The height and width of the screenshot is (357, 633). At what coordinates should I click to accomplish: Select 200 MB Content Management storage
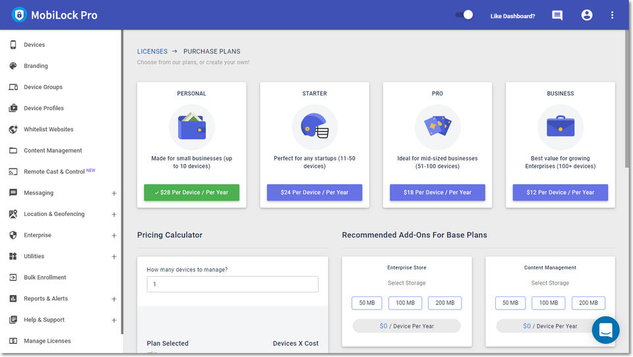pyautogui.click(x=588, y=303)
